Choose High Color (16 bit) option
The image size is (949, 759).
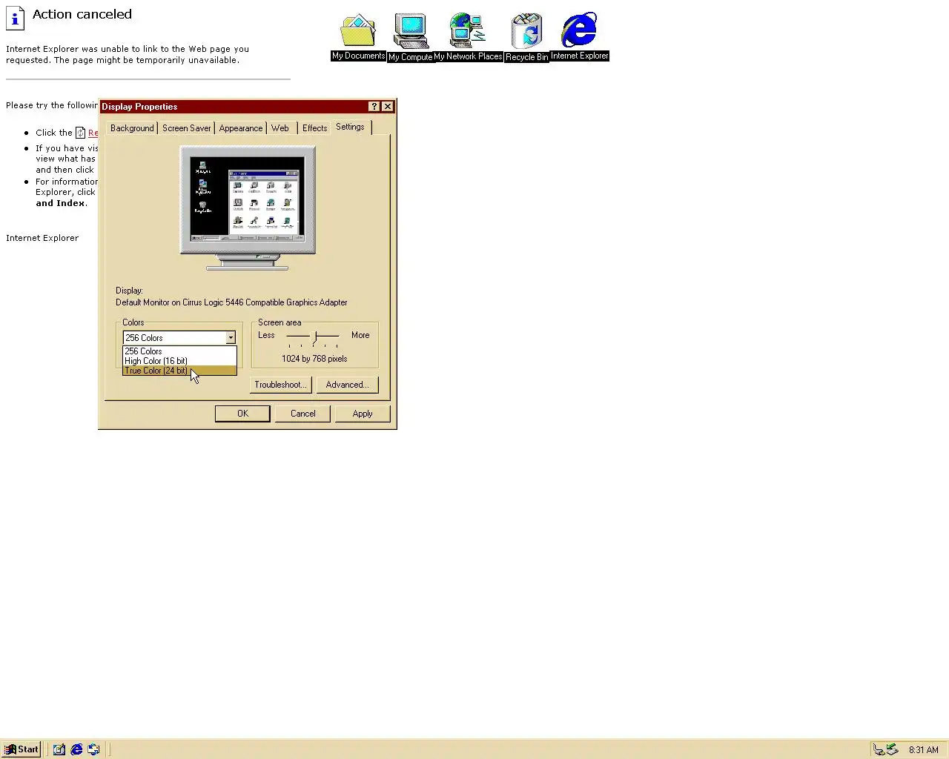pyautogui.click(x=179, y=361)
